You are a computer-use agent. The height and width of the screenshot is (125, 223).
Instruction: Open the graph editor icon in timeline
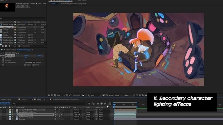110,104
